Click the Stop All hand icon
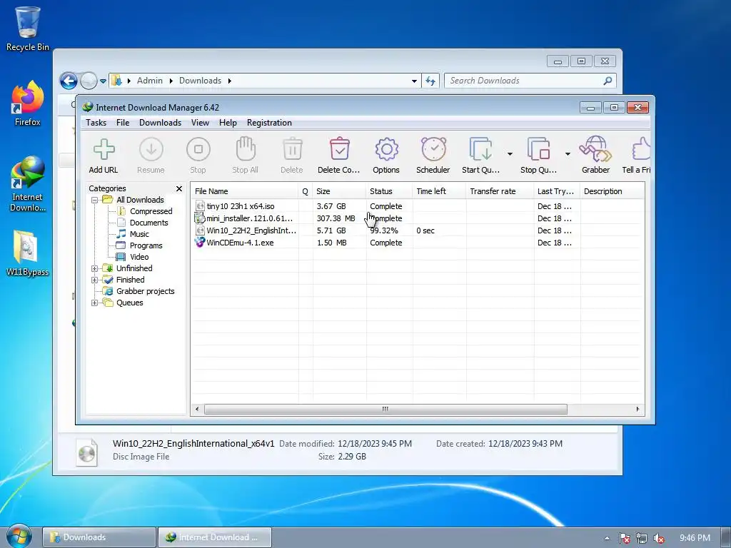 (x=246, y=149)
